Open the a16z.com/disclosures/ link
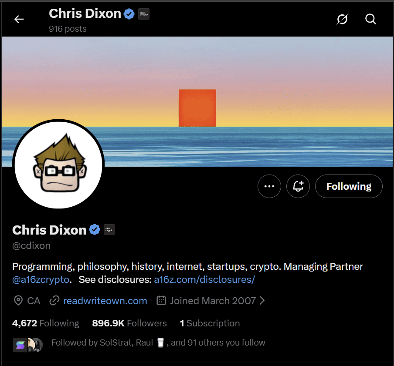Image resolution: width=394 pixels, height=366 pixels. 204,279
